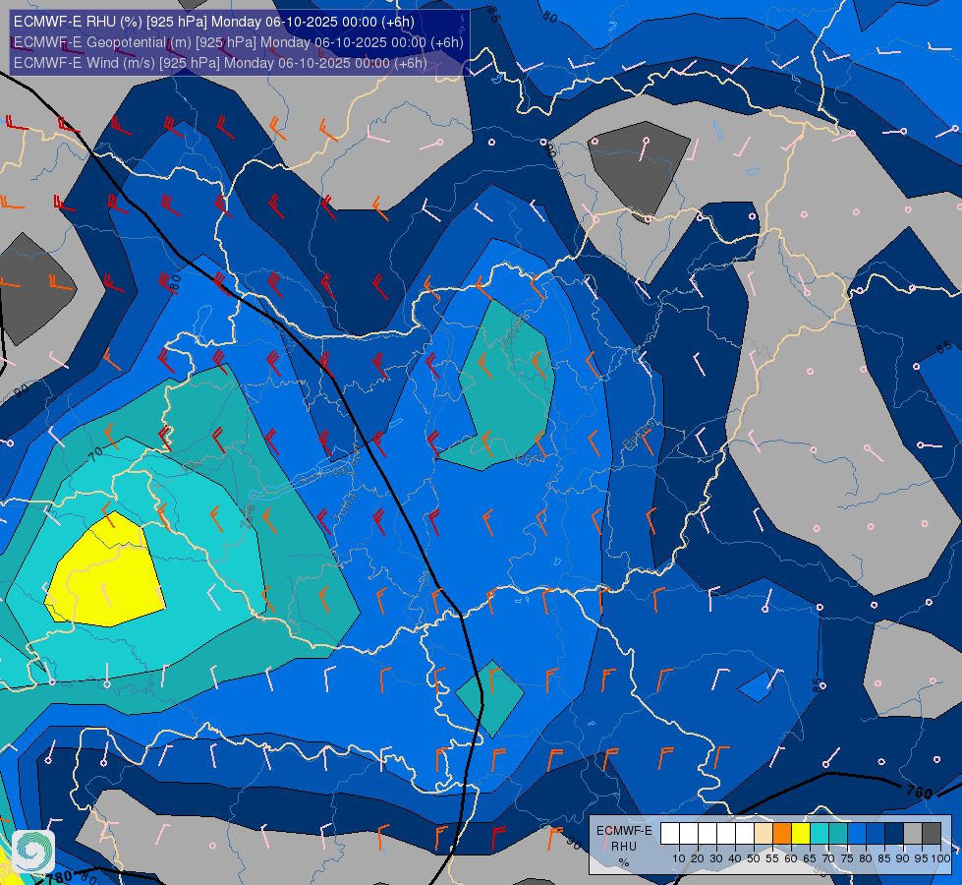Image resolution: width=962 pixels, height=885 pixels.
Task: Click the yellow low-humidity area on the map
Action: tap(107, 574)
